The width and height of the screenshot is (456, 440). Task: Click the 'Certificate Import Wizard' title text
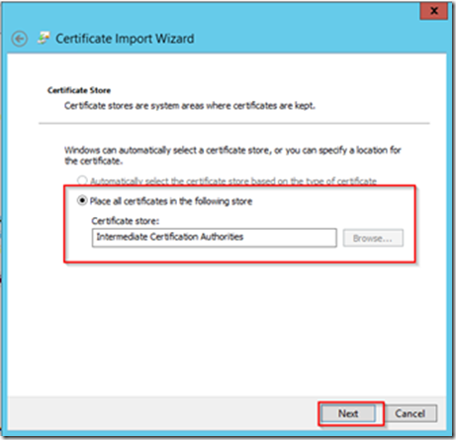125,39
